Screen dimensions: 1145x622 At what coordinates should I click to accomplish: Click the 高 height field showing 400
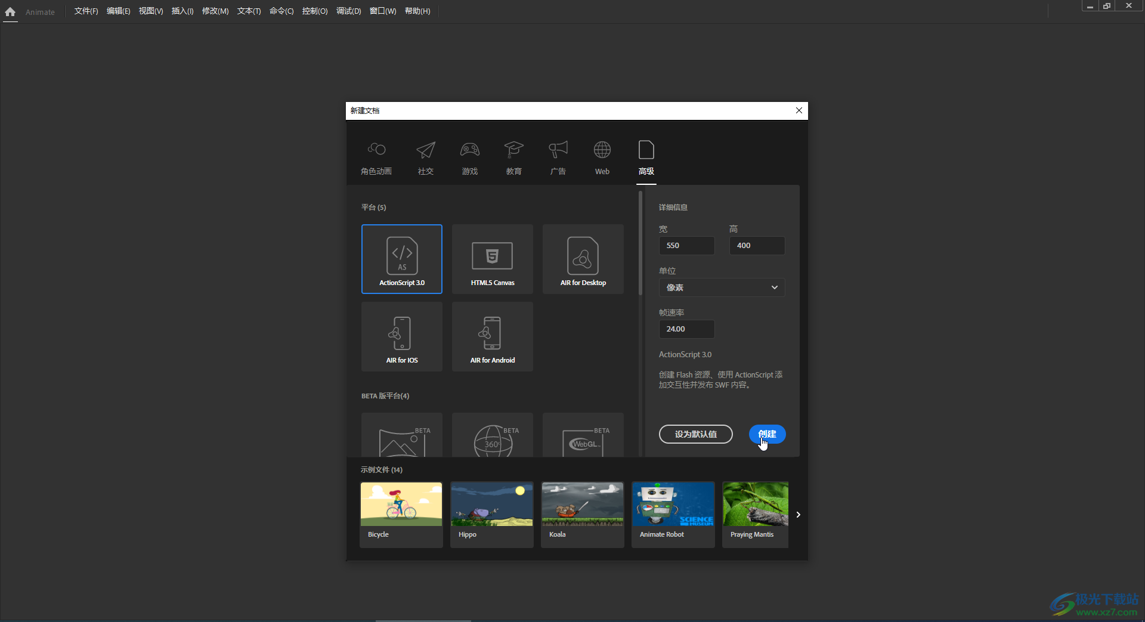pyautogui.click(x=757, y=246)
